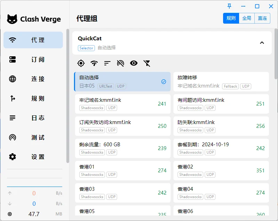Select the 自动选择 URLTest proxy
The width and height of the screenshot is (278, 221).
pyautogui.click(x=122, y=81)
